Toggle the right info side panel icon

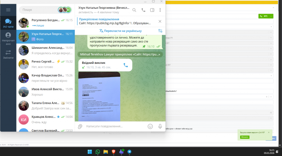pyautogui.click(x=152, y=10)
